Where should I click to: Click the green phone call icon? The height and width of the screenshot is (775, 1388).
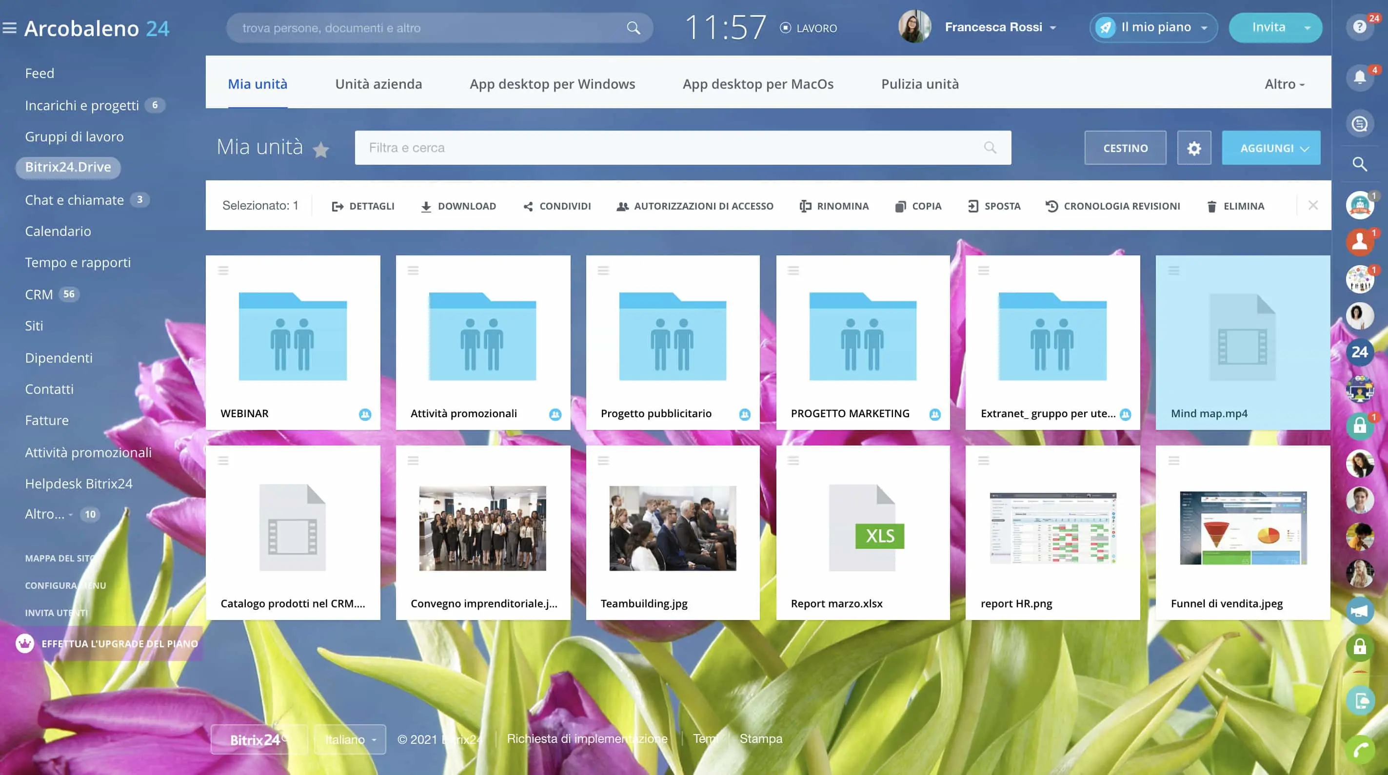coord(1359,749)
